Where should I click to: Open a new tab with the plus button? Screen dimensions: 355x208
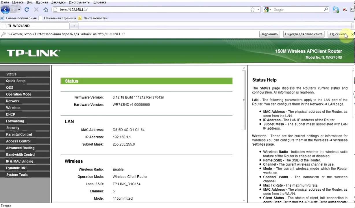click(x=74, y=26)
